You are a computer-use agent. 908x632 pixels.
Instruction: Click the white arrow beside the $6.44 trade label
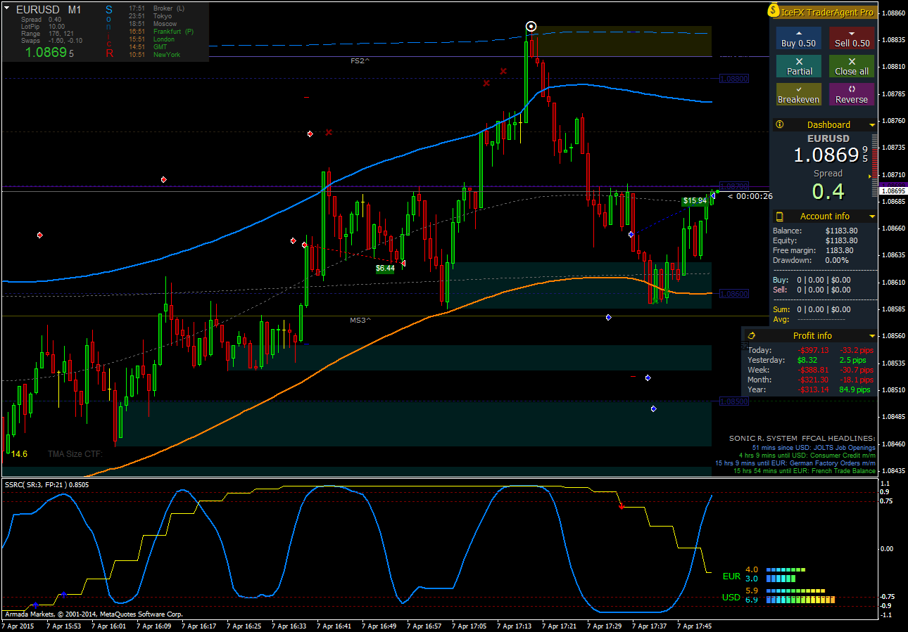tap(403, 263)
